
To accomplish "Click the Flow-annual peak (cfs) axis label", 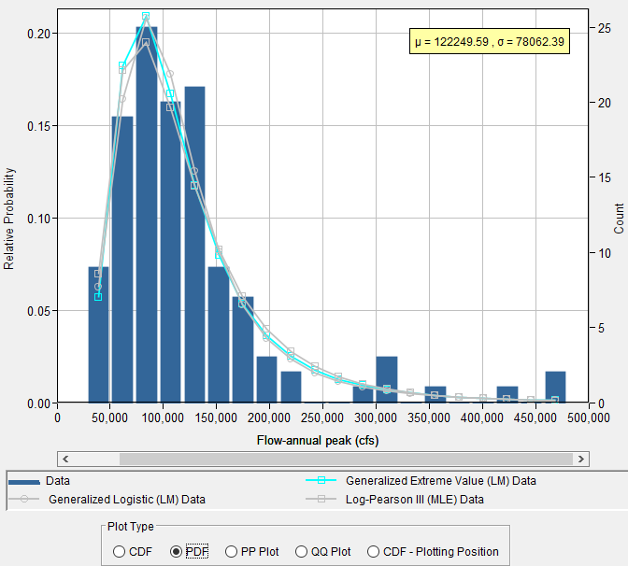I will pos(318,441).
